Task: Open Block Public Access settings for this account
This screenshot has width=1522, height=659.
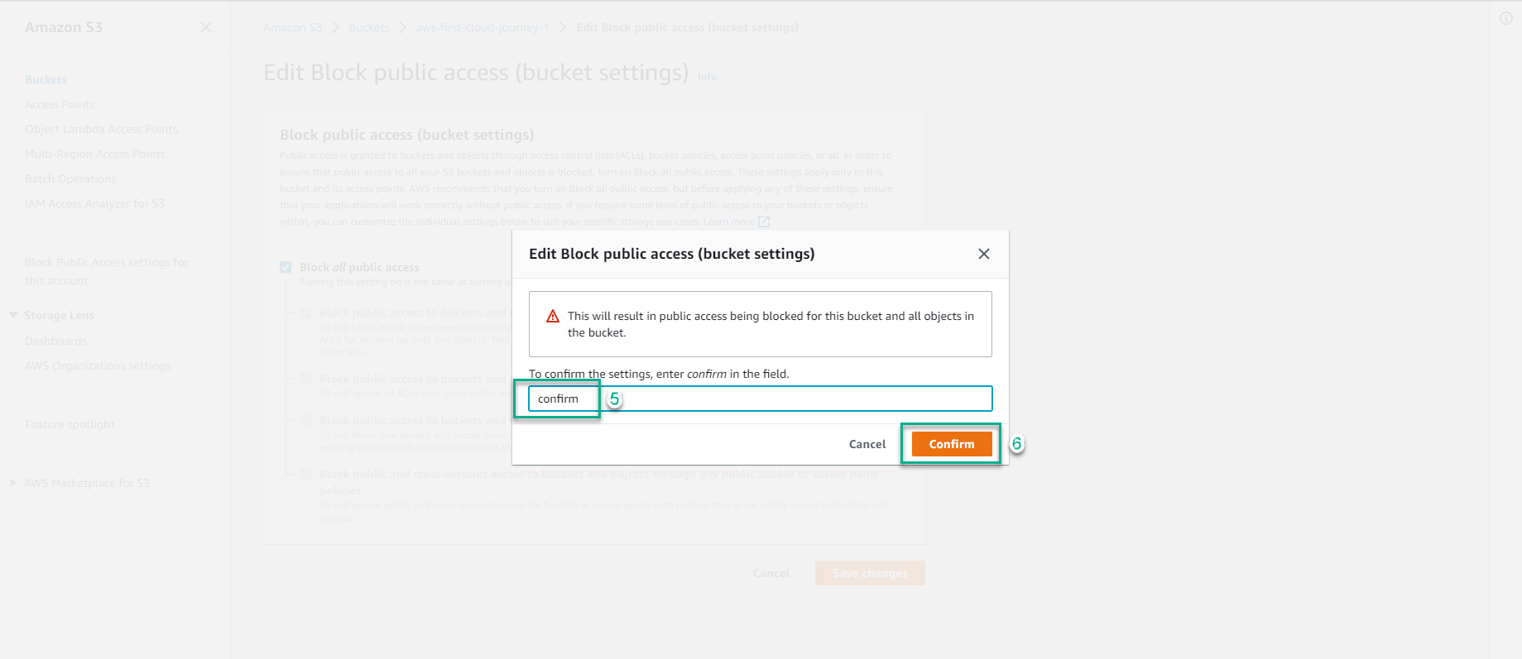Action: tap(107, 271)
